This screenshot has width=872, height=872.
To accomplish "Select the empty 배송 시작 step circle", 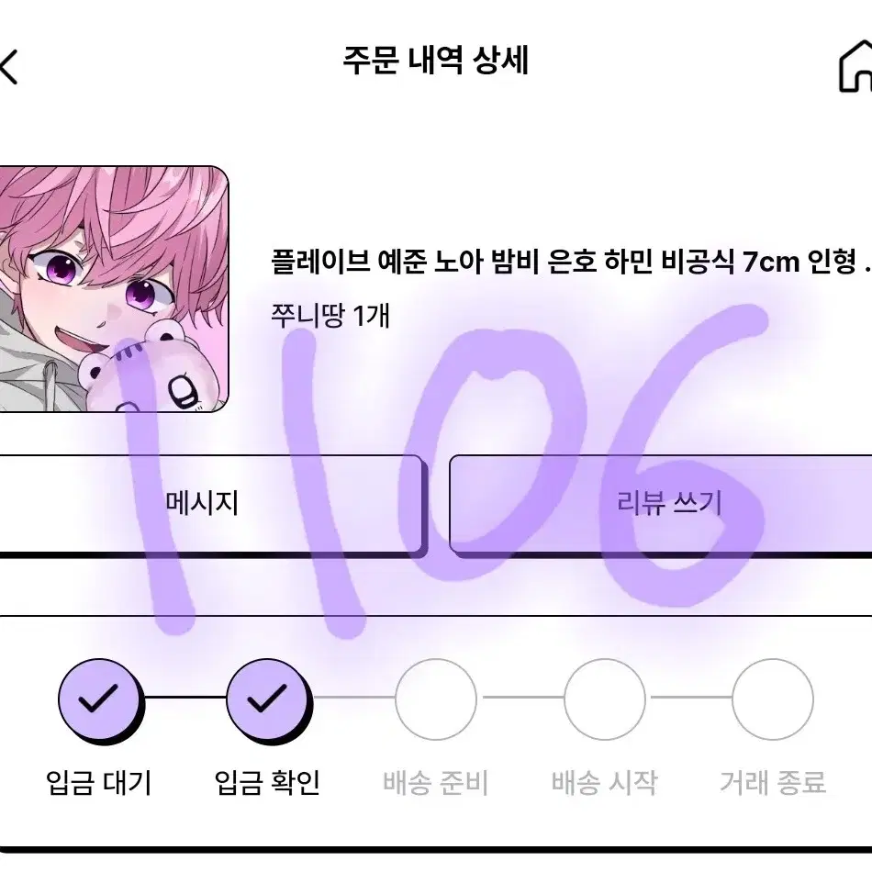I will click(605, 699).
